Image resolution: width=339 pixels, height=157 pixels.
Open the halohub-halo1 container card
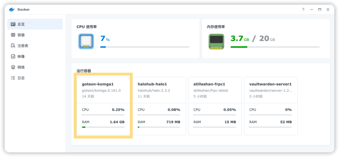(x=159, y=106)
